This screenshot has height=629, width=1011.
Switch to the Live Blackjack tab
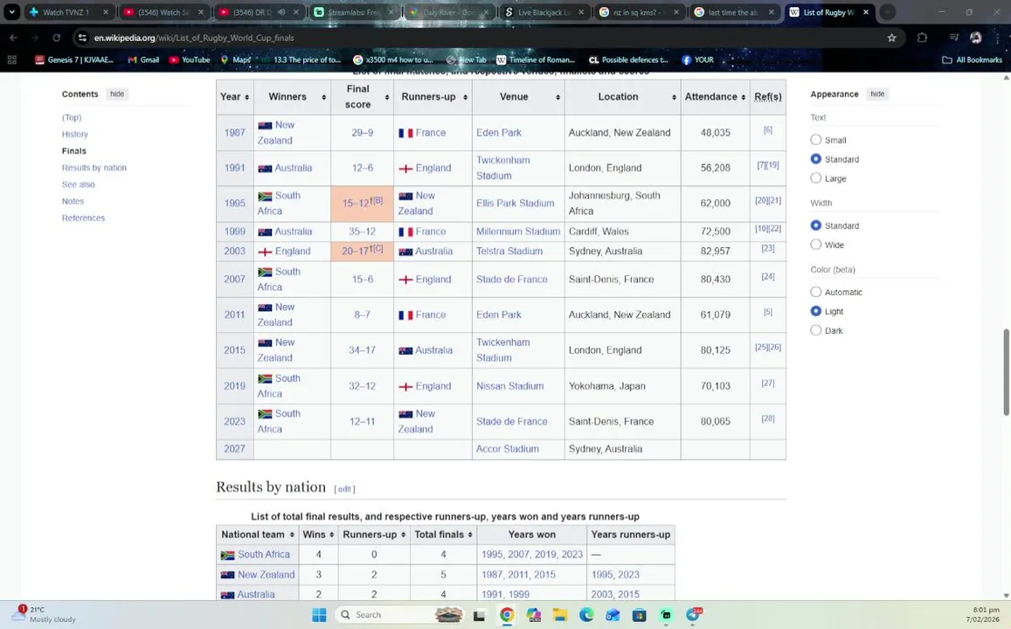544,11
